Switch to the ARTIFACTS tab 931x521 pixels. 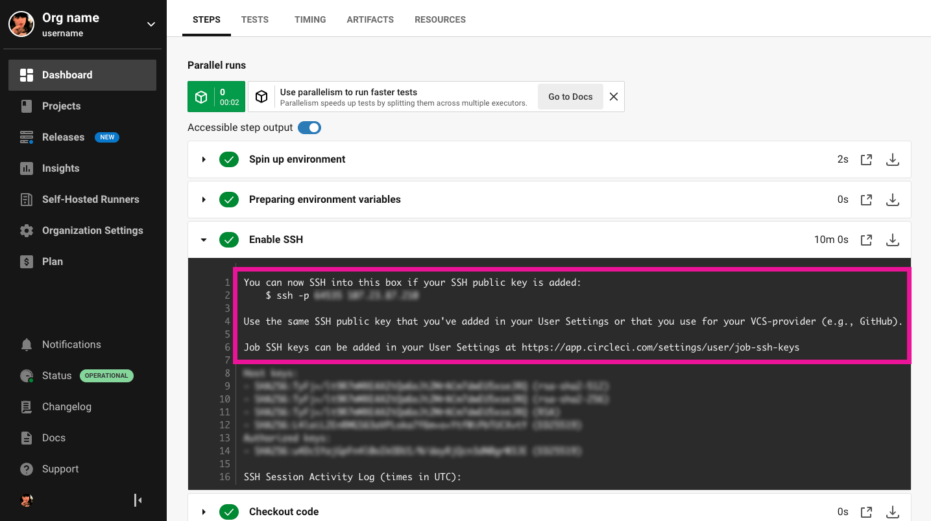click(370, 19)
